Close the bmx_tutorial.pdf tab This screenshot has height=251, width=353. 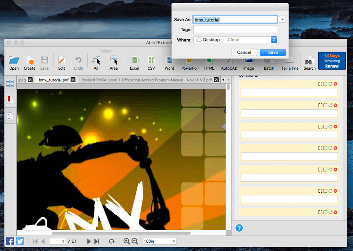pos(73,80)
